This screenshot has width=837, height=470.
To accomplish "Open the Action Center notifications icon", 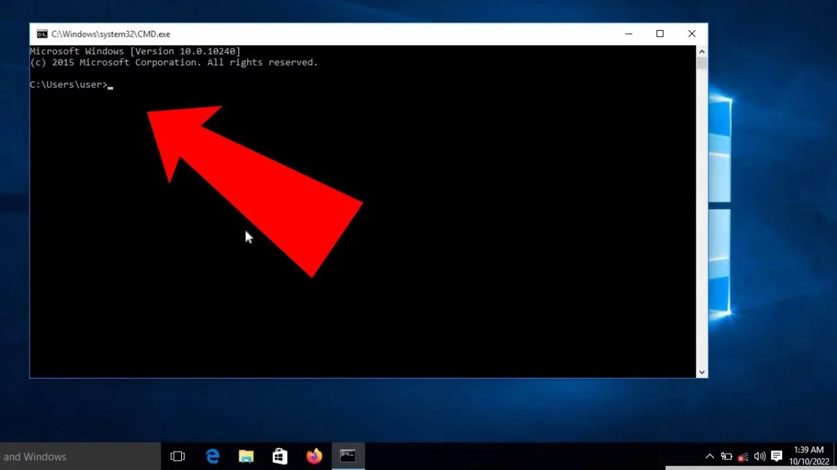I will (x=777, y=456).
